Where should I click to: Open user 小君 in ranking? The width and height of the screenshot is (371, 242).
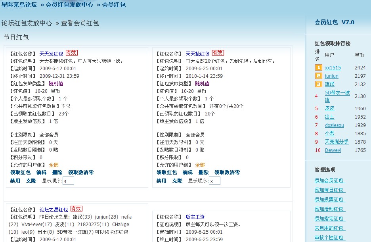(330, 133)
